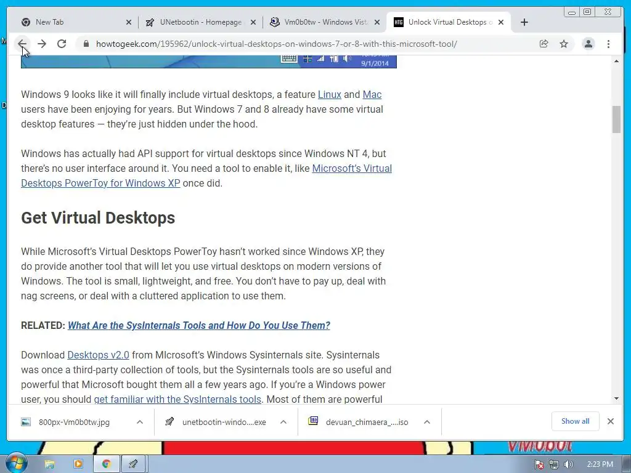Close the downloads bar
This screenshot has width=631, height=473.
click(x=611, y=421)
